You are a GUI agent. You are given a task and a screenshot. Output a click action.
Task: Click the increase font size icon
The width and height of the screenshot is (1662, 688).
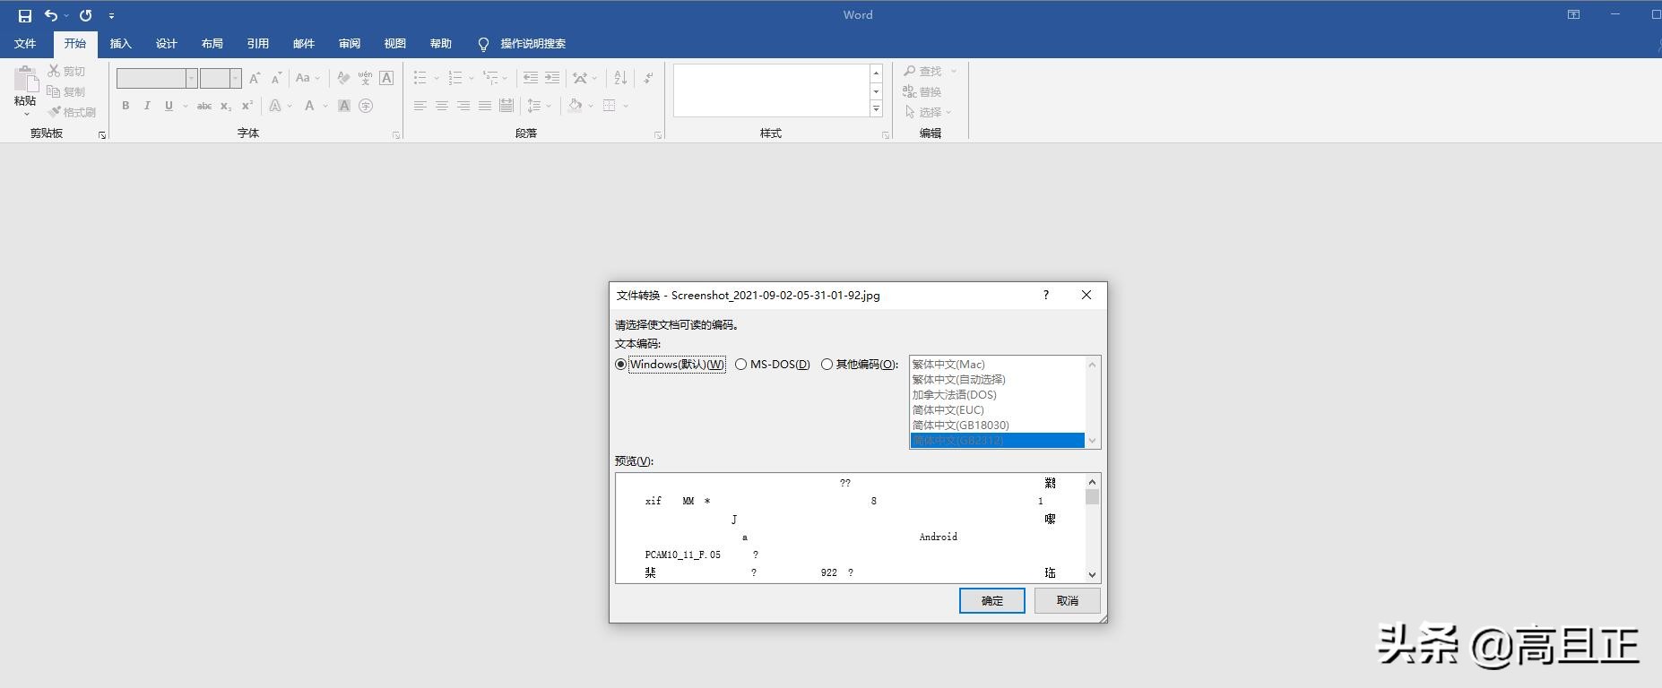255,78
